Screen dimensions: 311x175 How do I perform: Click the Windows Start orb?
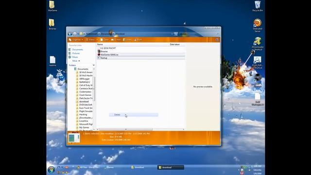(52, 170)
